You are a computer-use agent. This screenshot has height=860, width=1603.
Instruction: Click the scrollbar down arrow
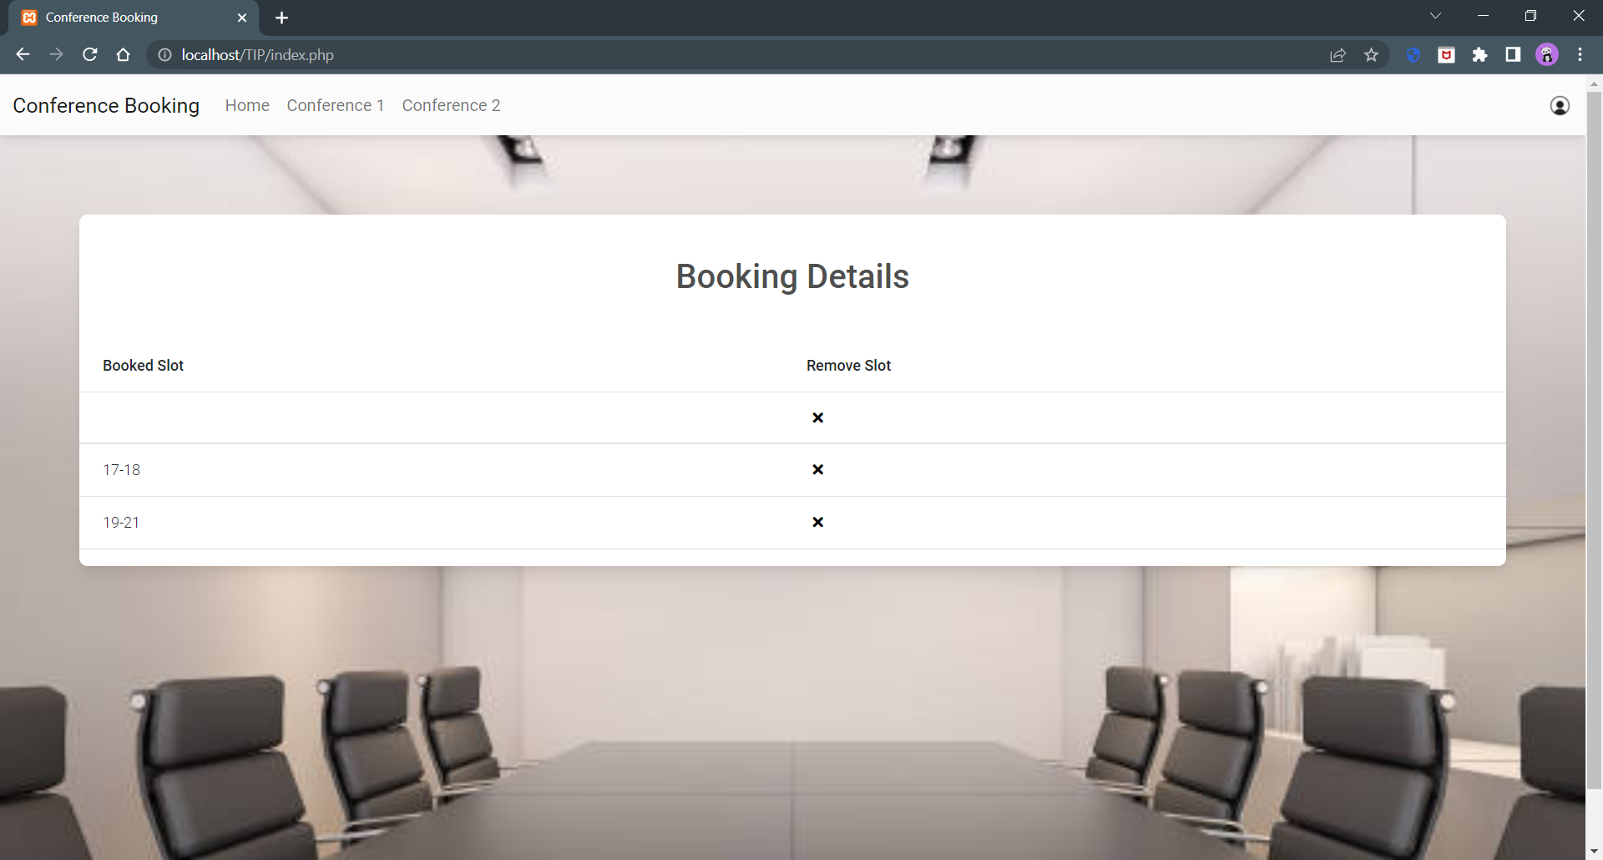1594,852
